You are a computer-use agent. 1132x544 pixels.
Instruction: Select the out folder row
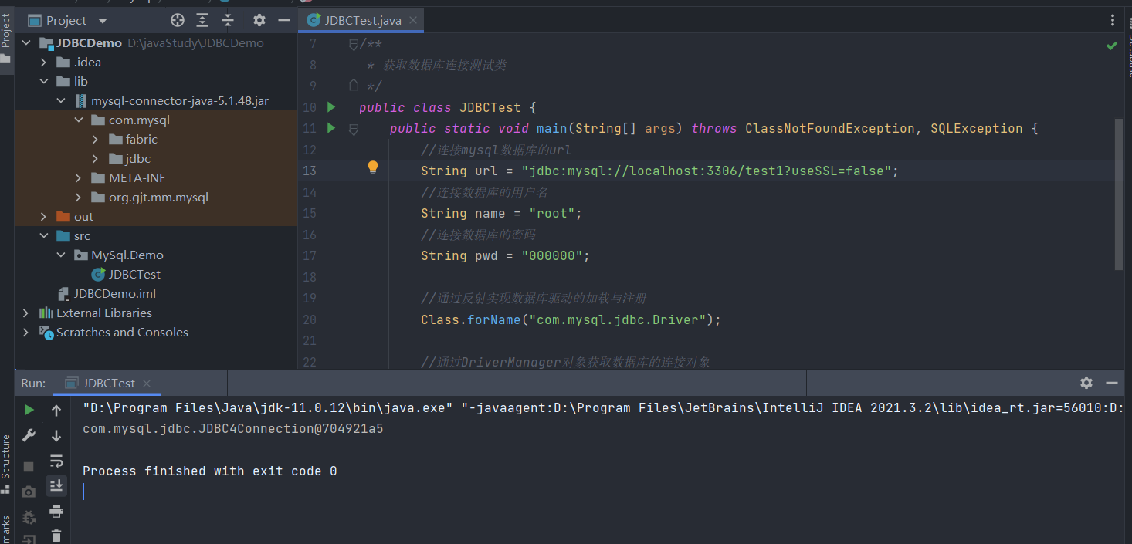(155, 217)
